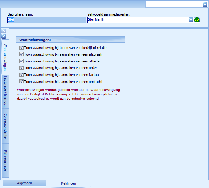Click the green GO button icon

(197, 20)
